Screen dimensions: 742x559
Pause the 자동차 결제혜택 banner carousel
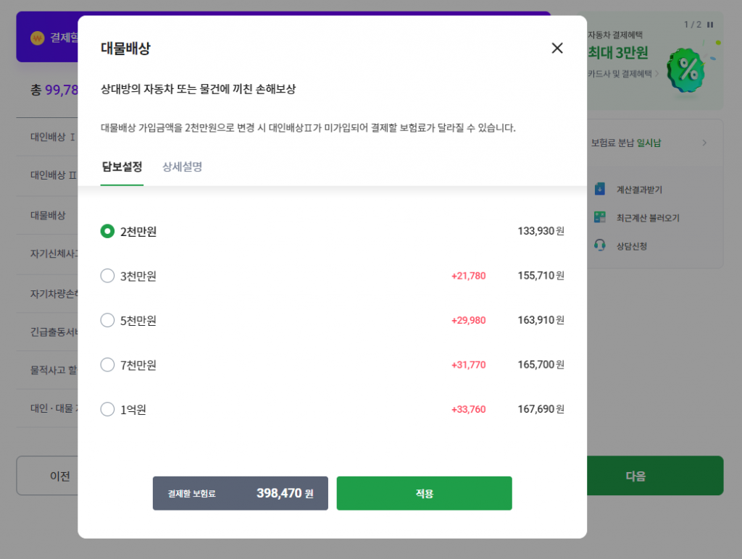tap(709, 24)
